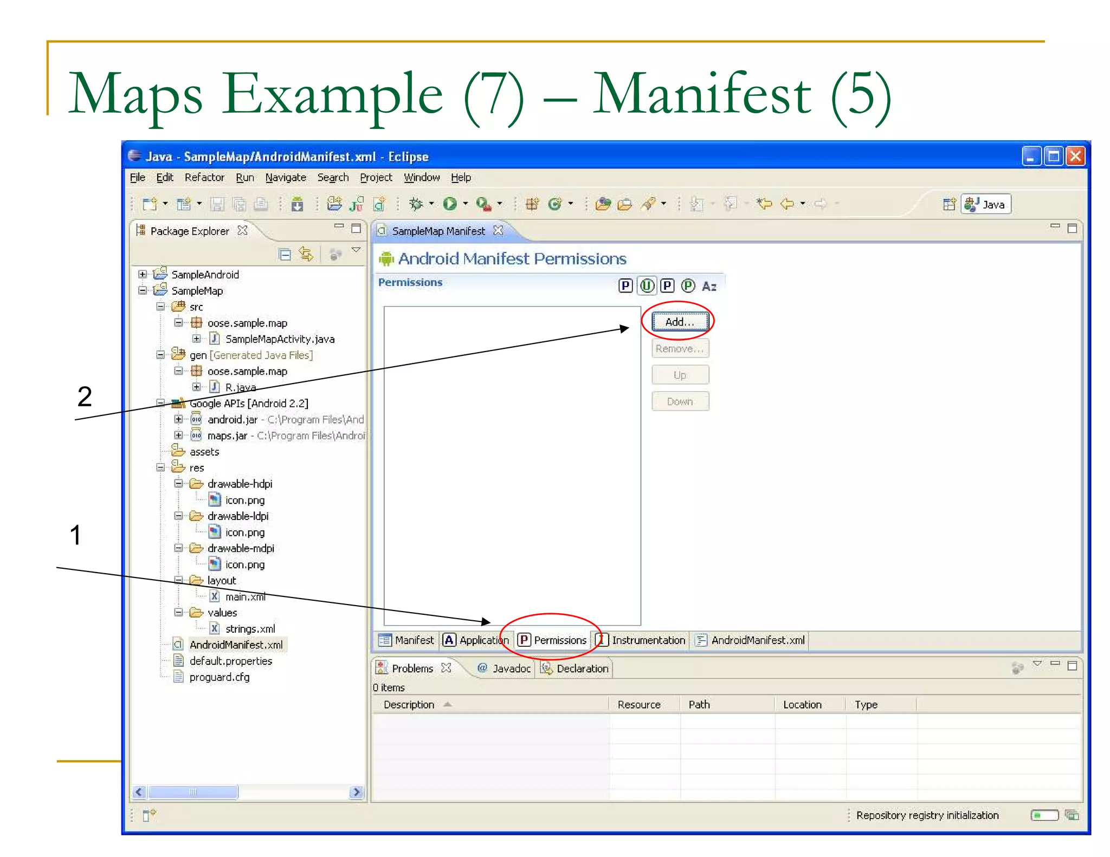Screen dimensions: 1110x857
Task: Expand the R.java node
Action: click(x=197, y=387)
